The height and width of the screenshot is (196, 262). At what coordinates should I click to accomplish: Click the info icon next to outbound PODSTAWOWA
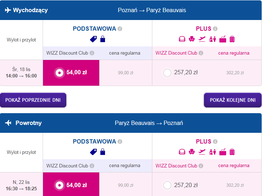(x=120, y=29)
